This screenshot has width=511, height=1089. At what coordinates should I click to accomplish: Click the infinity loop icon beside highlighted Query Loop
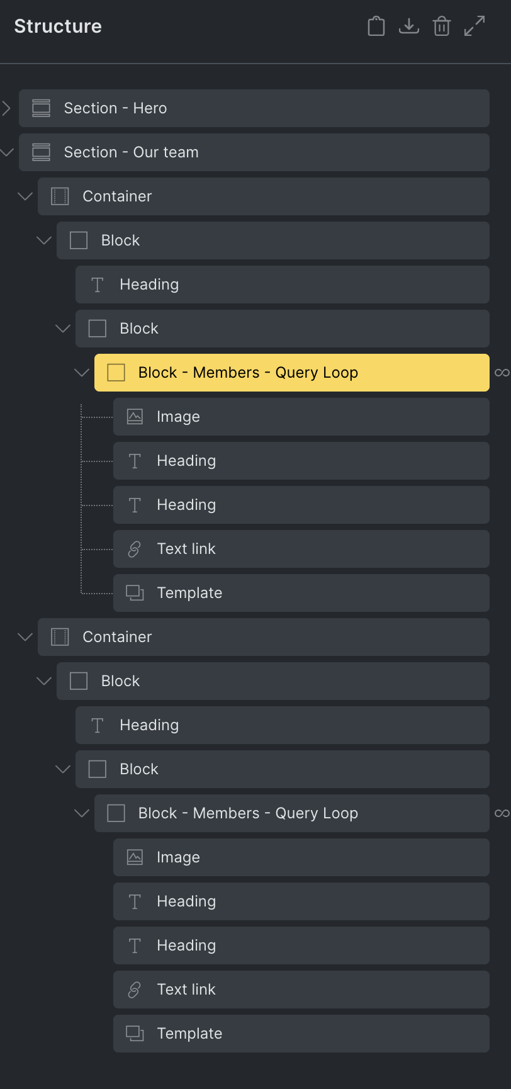pyautogui.click(x=502, y=373)
